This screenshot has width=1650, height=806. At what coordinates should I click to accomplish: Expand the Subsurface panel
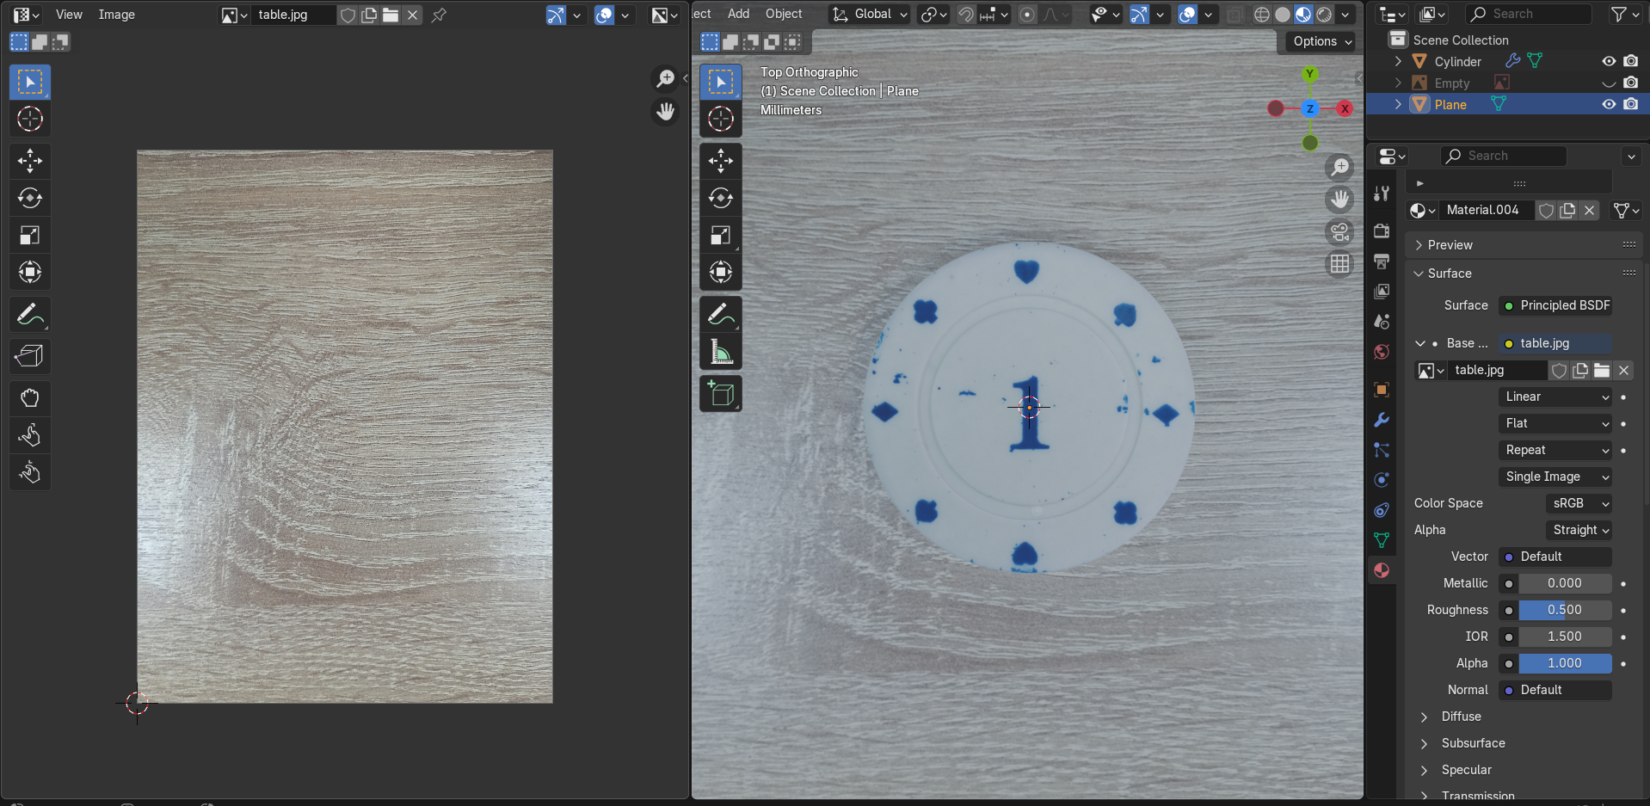point(1473,743)
